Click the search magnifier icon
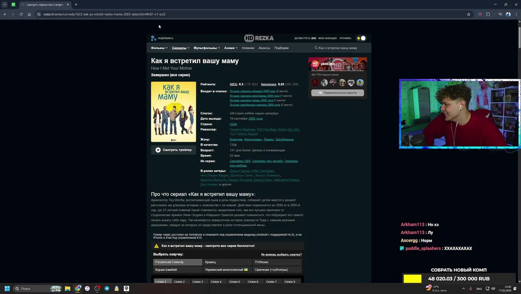The width and height of the screenshot is (521, 294). tap(316, 48)
